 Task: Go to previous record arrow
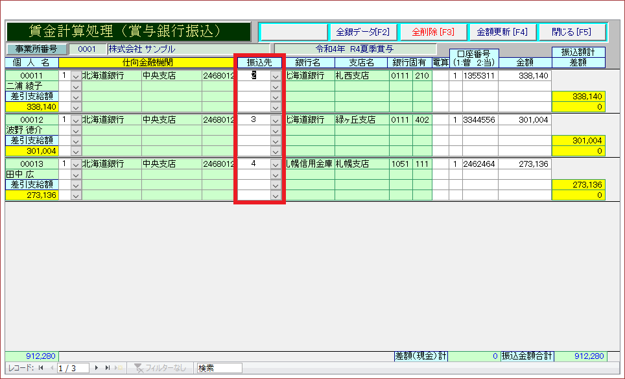click(x=51, y=368)
